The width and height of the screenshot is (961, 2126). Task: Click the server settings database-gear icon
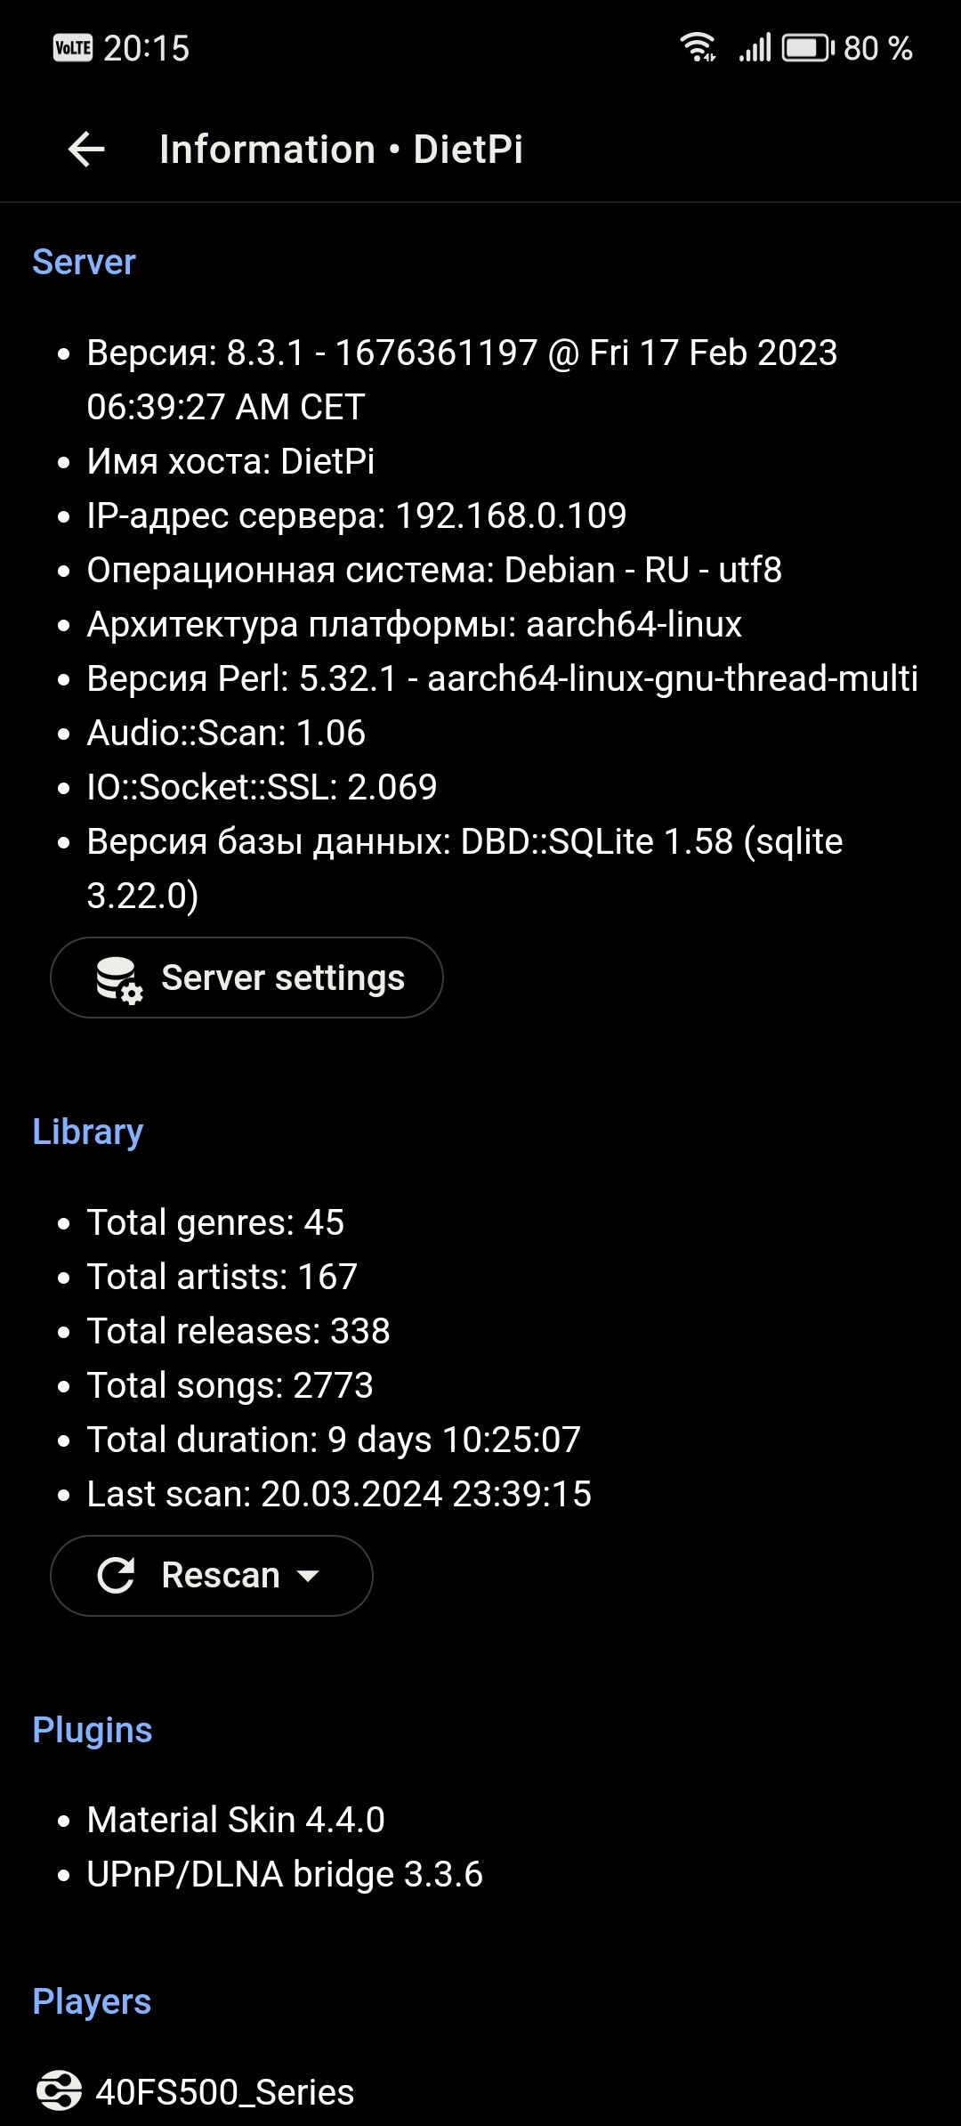[119, 978]
